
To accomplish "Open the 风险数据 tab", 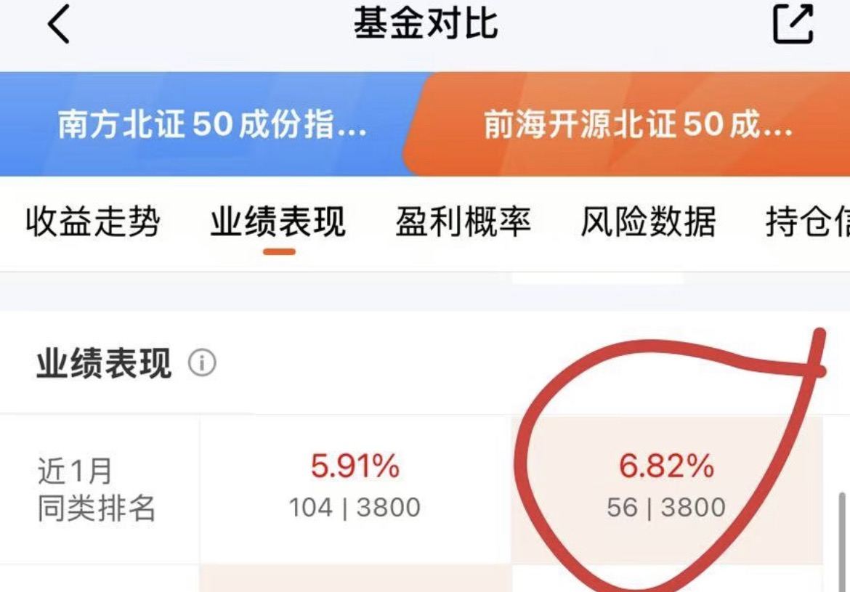I will pyautogui.click(x=648, y=222).
